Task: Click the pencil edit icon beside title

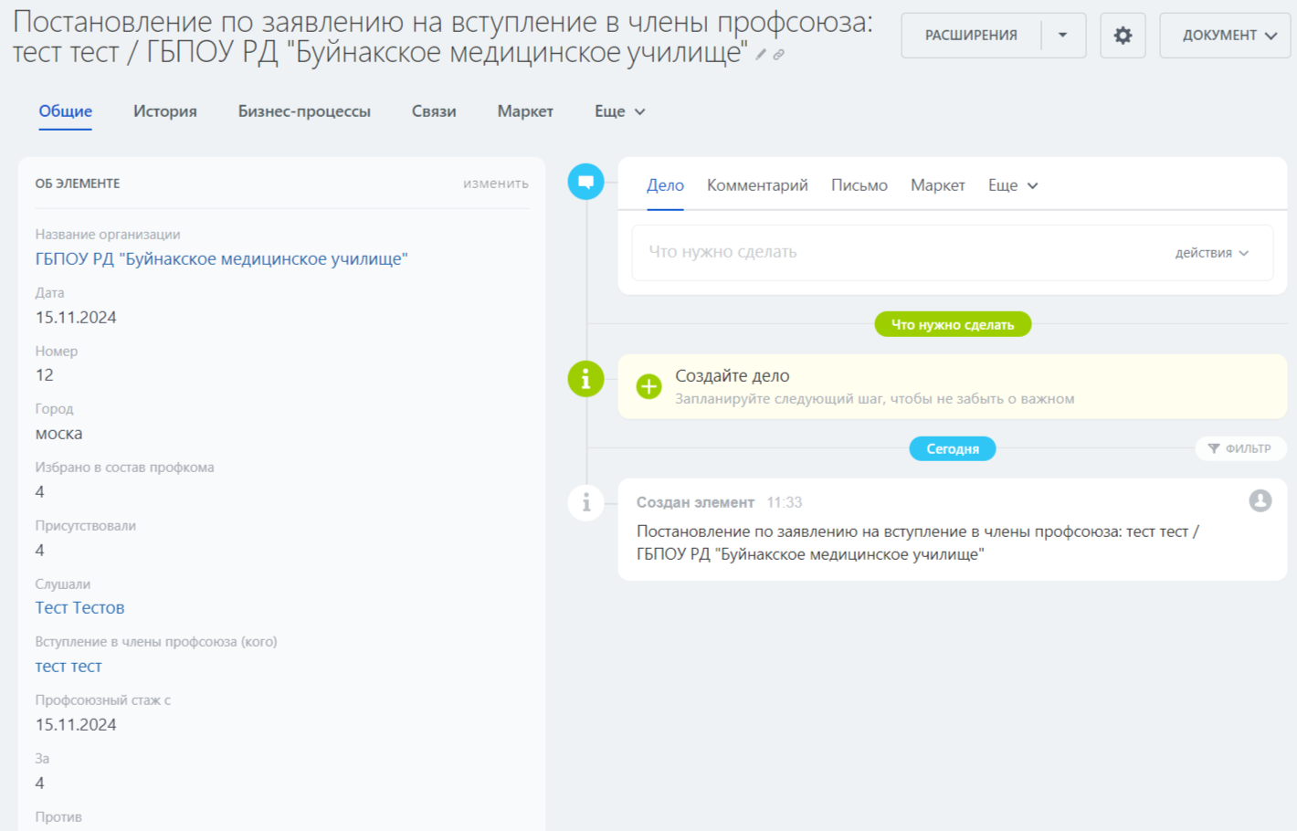Action: point(761,55)
